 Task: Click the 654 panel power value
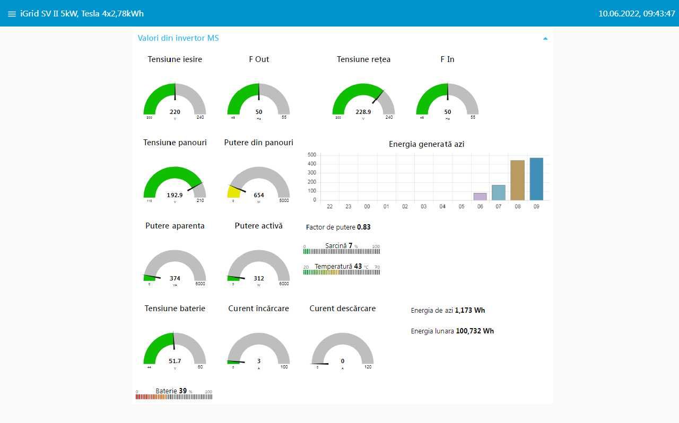tap(259, 195)
